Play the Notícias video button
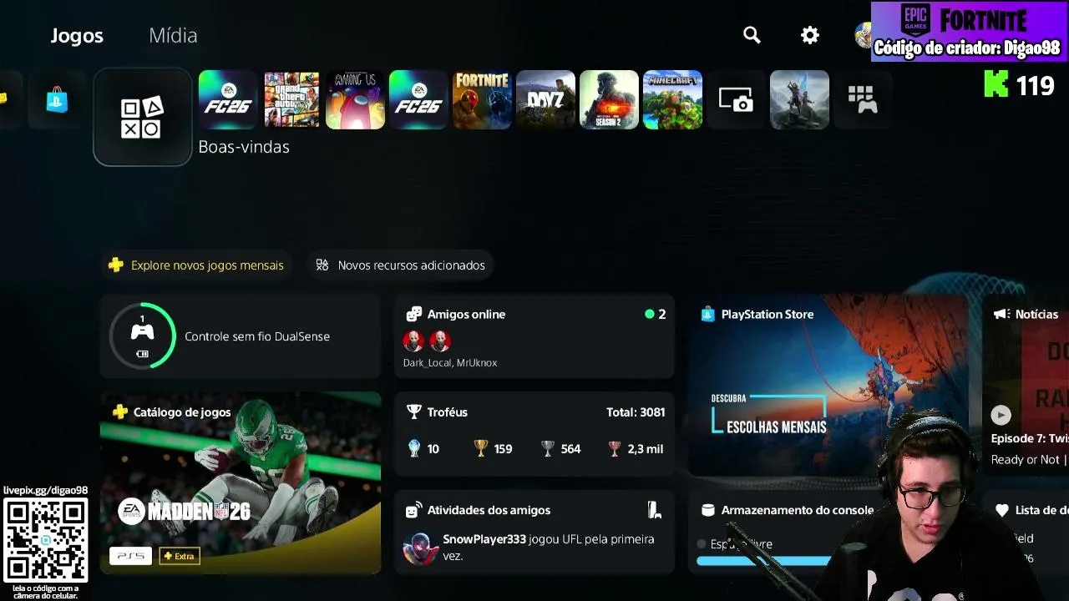 (x=1001, y=415)
